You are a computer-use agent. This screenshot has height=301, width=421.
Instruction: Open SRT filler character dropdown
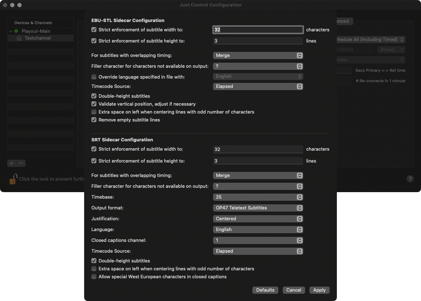click(258, 186)
